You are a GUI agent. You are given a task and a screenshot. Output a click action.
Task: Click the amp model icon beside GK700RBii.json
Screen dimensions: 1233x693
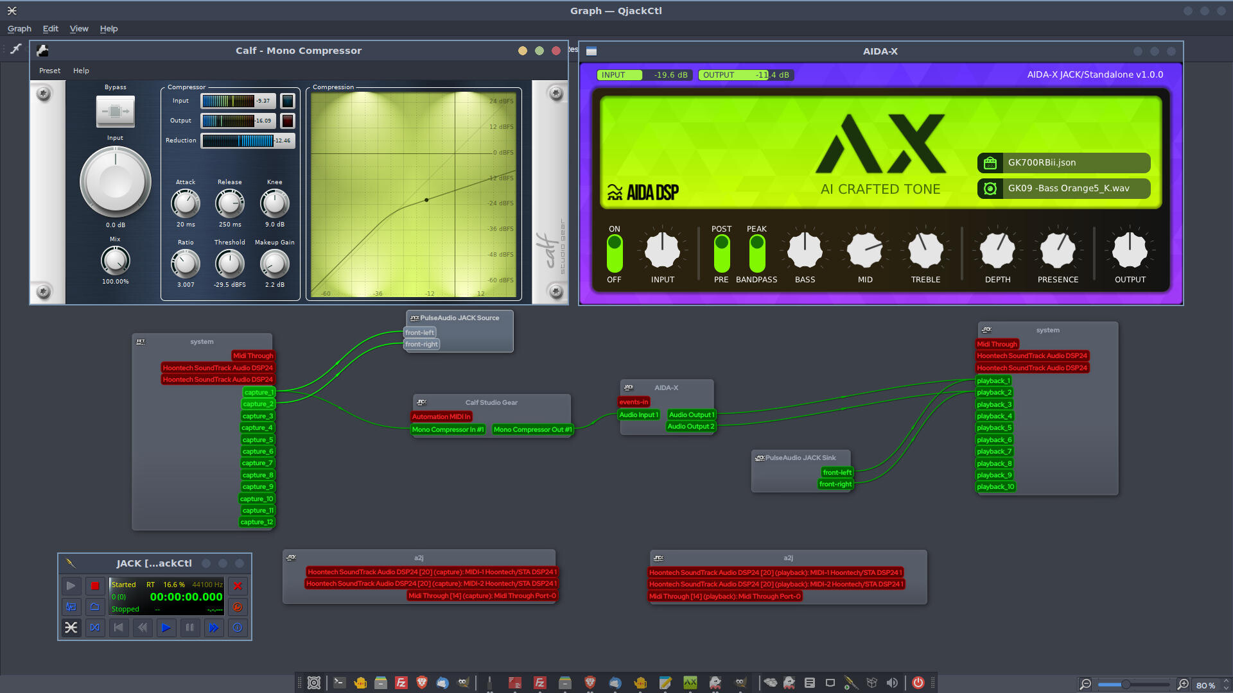coord(990,162)
